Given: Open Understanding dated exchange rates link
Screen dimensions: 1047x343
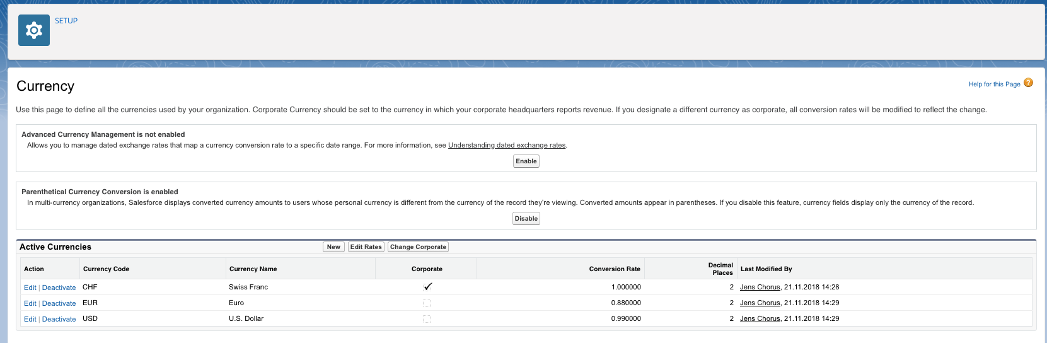Looking at the screenshot, I should (x=507, y=145).
